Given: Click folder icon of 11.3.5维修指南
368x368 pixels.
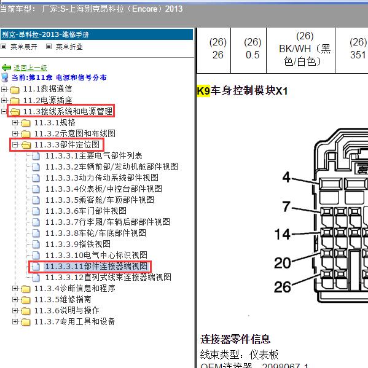Looking at the screenshot, I should point(26,300).
